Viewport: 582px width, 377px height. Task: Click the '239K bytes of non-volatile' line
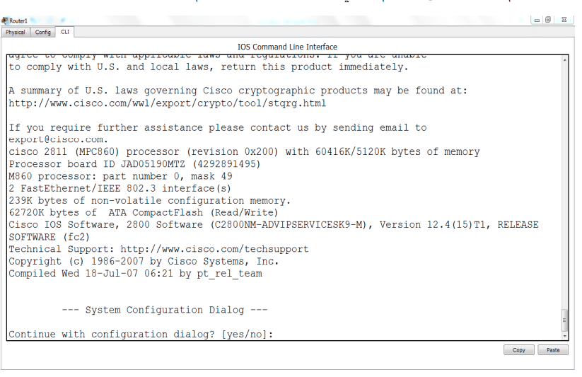(x=150, y=201)
